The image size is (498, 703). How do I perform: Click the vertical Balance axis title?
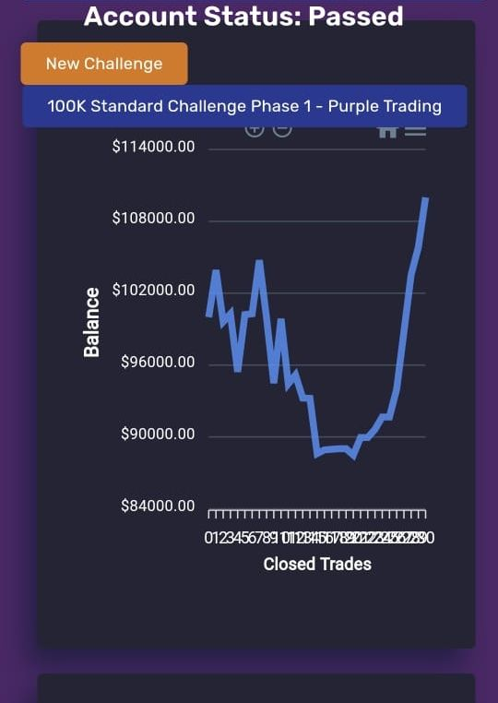point(91,322)
